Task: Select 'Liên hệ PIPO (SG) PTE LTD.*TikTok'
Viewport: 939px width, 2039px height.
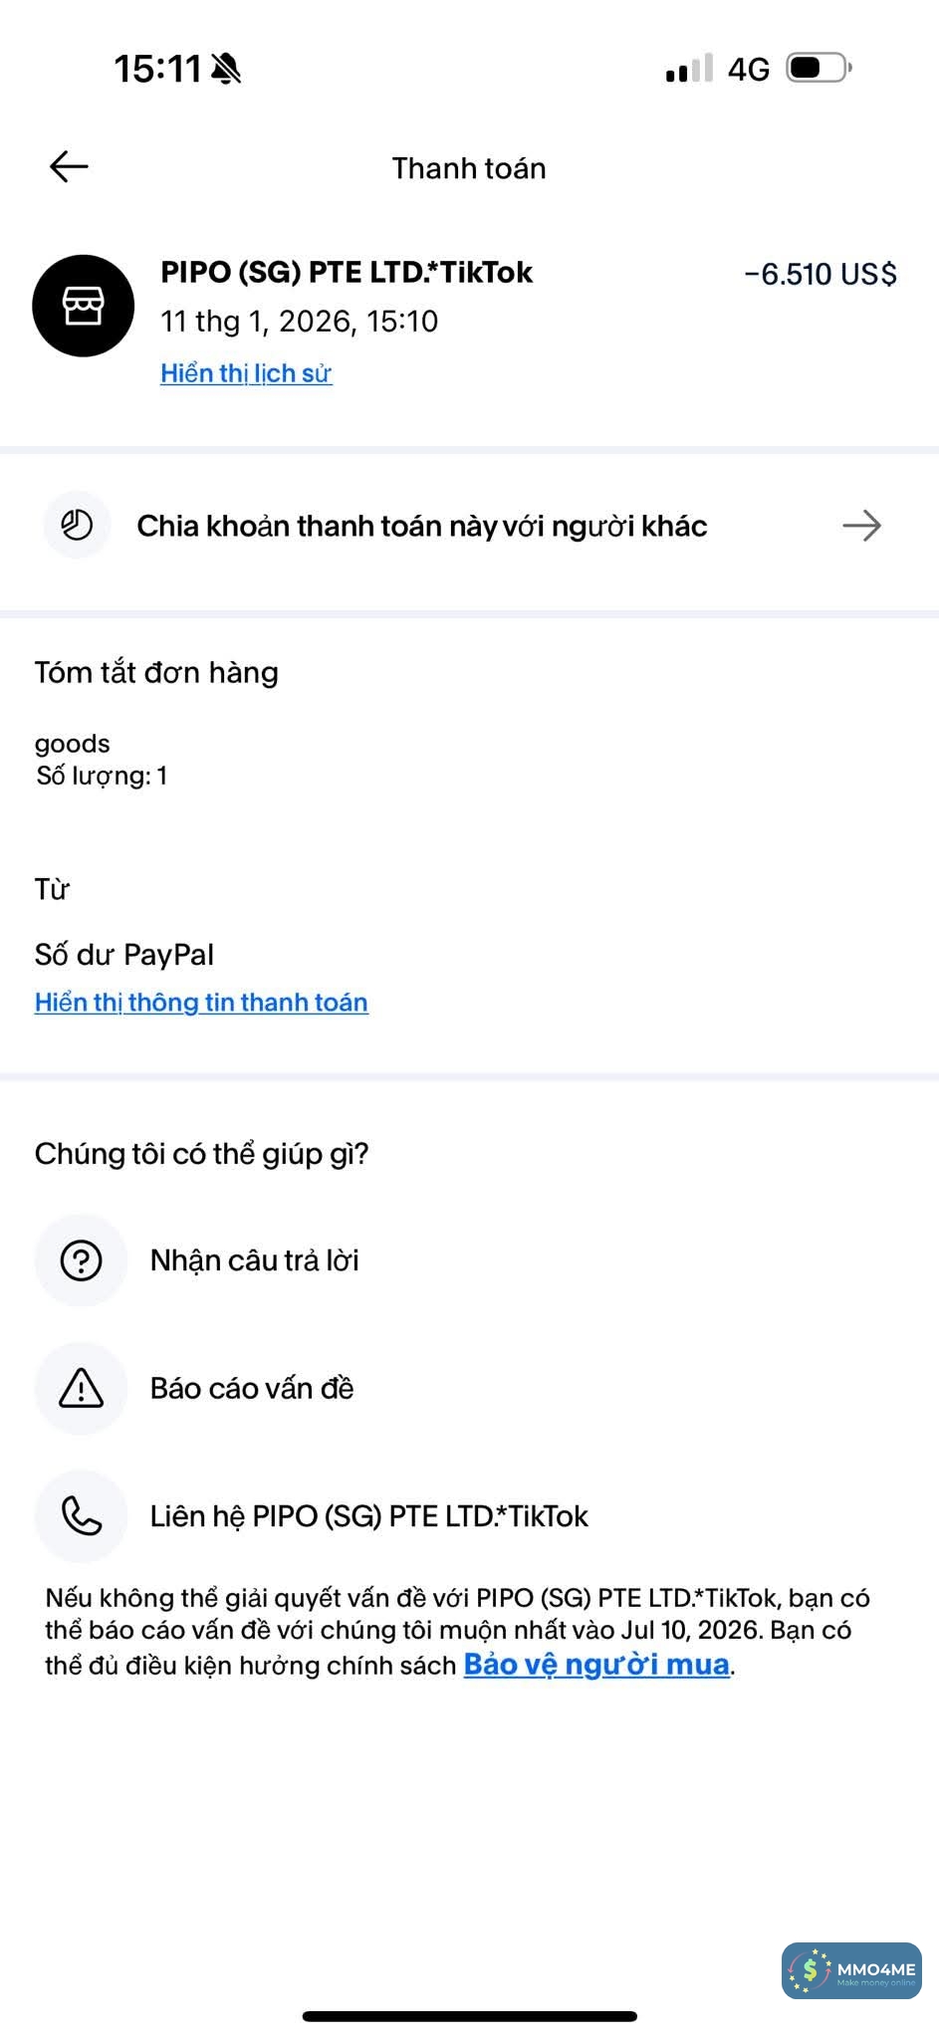Action: click(368, 1515)
